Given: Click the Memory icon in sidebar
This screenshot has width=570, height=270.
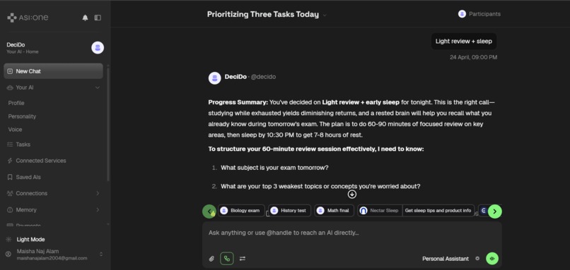Looking at the screenshot, I should click(10, 210).
